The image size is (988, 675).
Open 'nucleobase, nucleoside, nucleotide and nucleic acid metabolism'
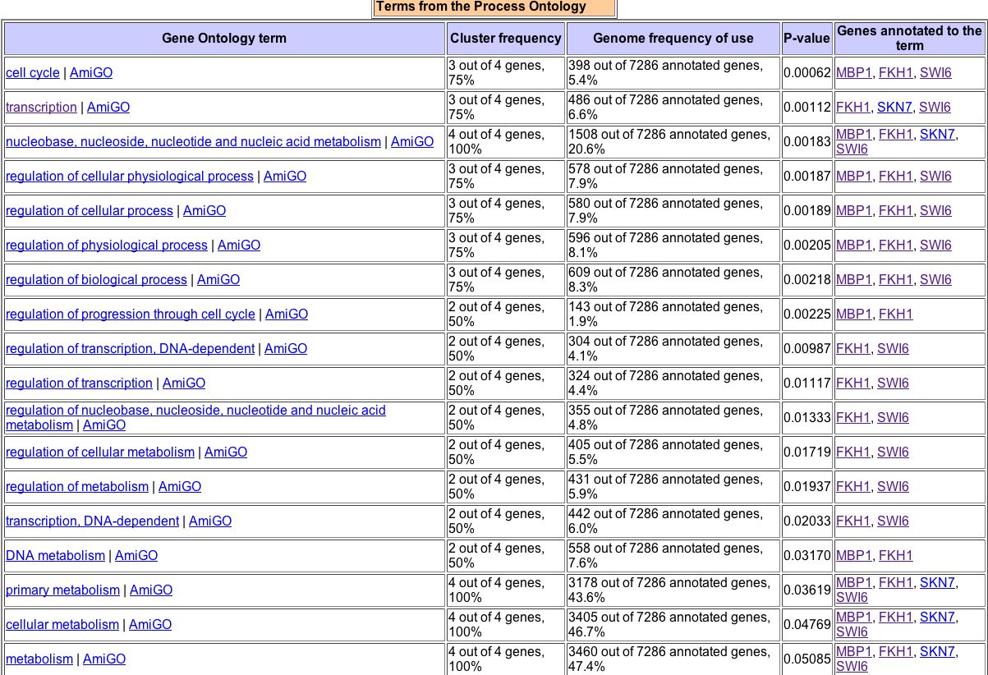pos(193,142)
